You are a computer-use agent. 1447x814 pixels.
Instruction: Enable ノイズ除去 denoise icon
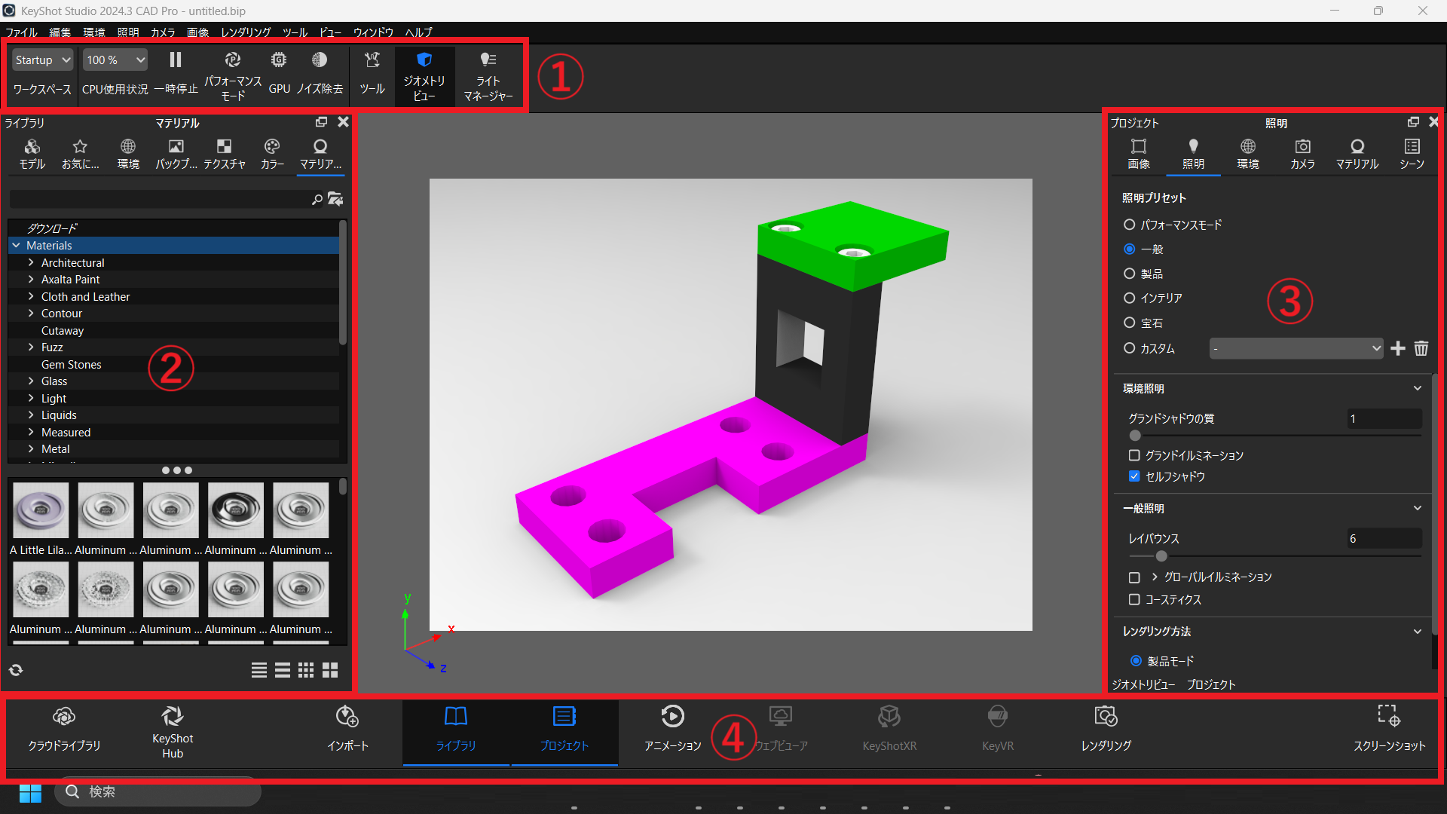coord(320,60)
